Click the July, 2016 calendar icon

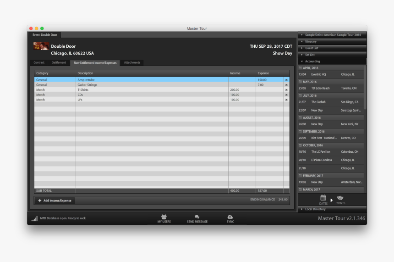pos(300,95)
